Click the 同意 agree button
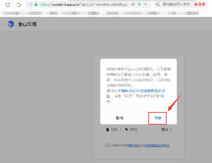212x163 pixels. (158, 118)
